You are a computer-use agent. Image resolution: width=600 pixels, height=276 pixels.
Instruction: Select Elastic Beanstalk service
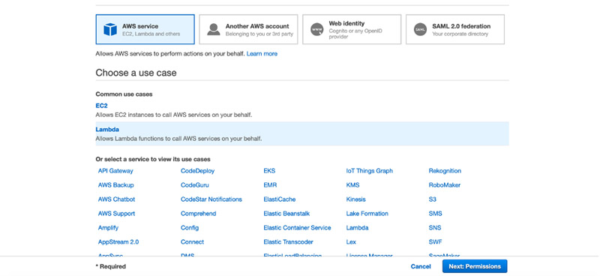tap(286, 214)
